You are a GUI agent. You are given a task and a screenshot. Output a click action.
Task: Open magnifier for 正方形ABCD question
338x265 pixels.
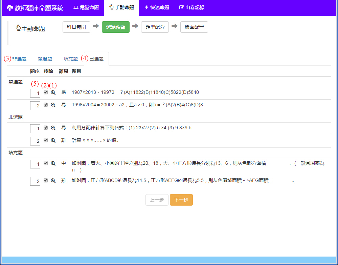coord(53,181)
